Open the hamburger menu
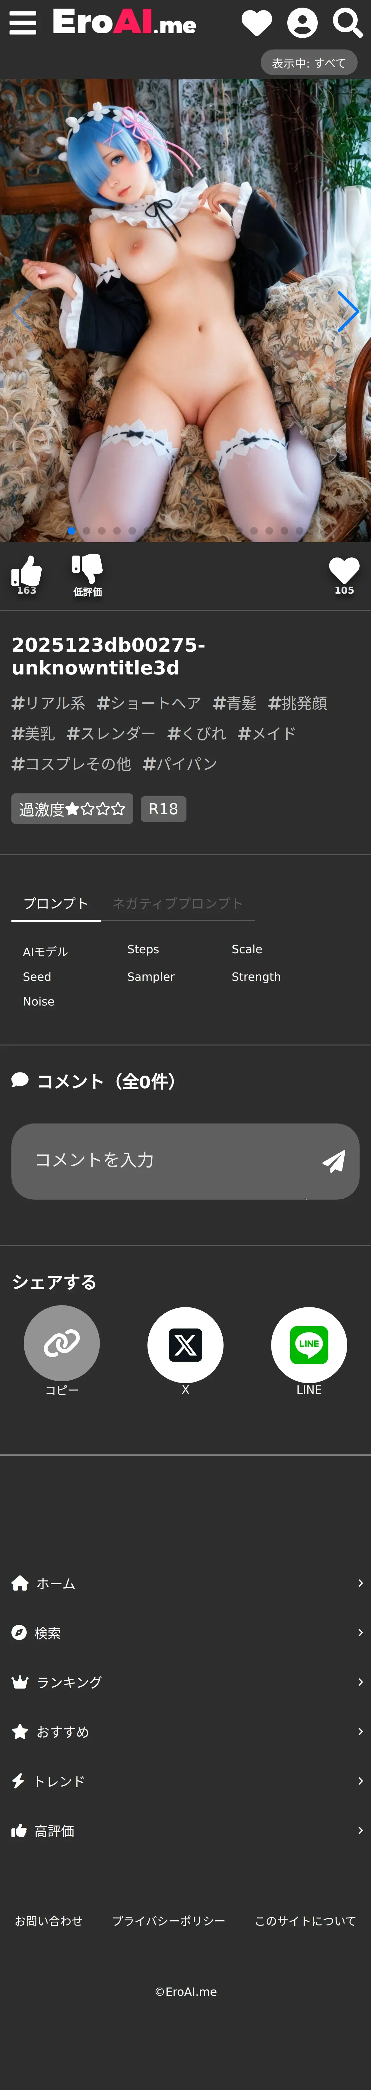The width and height of the screenshot is (371, 2090). pyautogui.click(x=23, y=23)
